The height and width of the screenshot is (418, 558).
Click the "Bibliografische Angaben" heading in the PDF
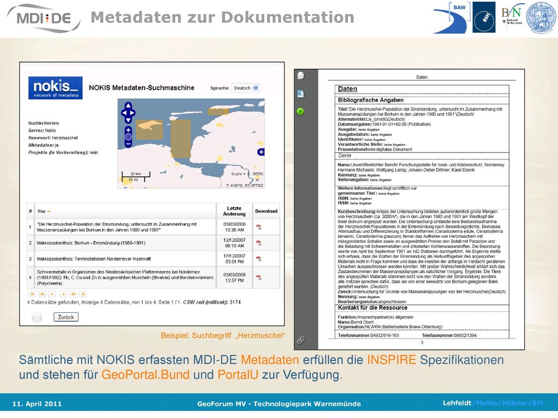point(371,100)
